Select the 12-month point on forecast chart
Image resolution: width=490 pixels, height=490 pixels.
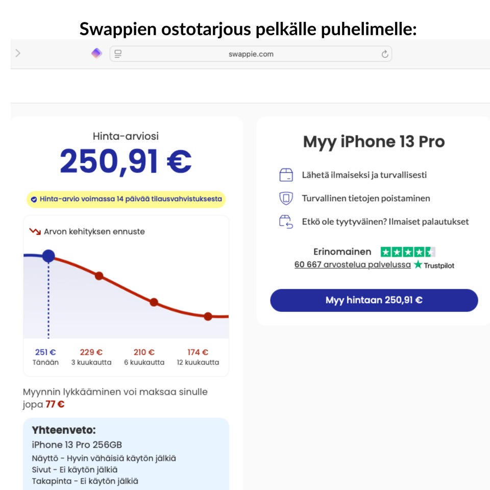pyautogui.click(x=208, y=316)
